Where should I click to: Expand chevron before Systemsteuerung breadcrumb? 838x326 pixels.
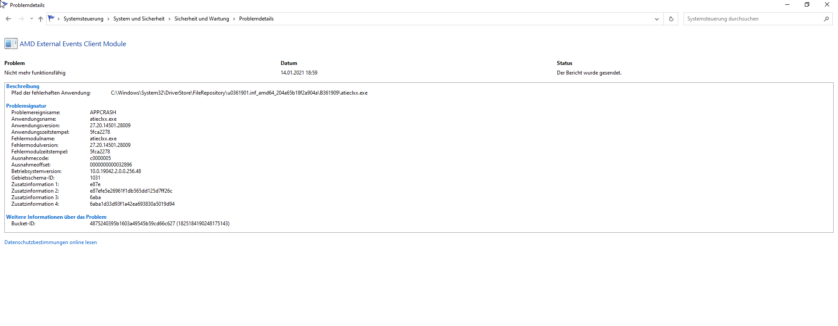58,19
